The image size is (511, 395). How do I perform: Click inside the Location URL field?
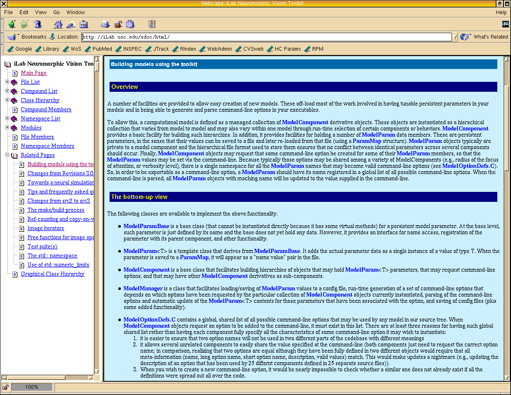pyautogui.click(x=266, y=37)
